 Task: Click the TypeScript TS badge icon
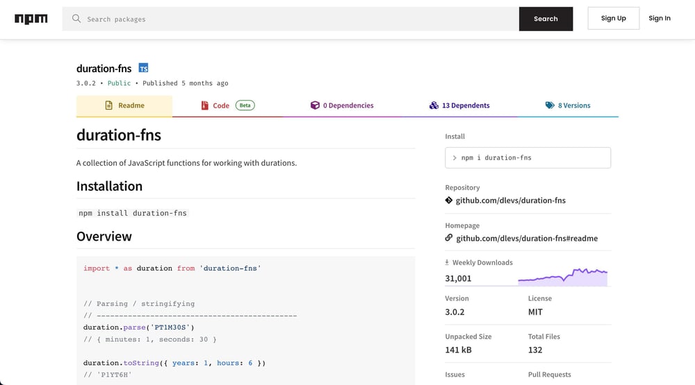tap(143, 68)
